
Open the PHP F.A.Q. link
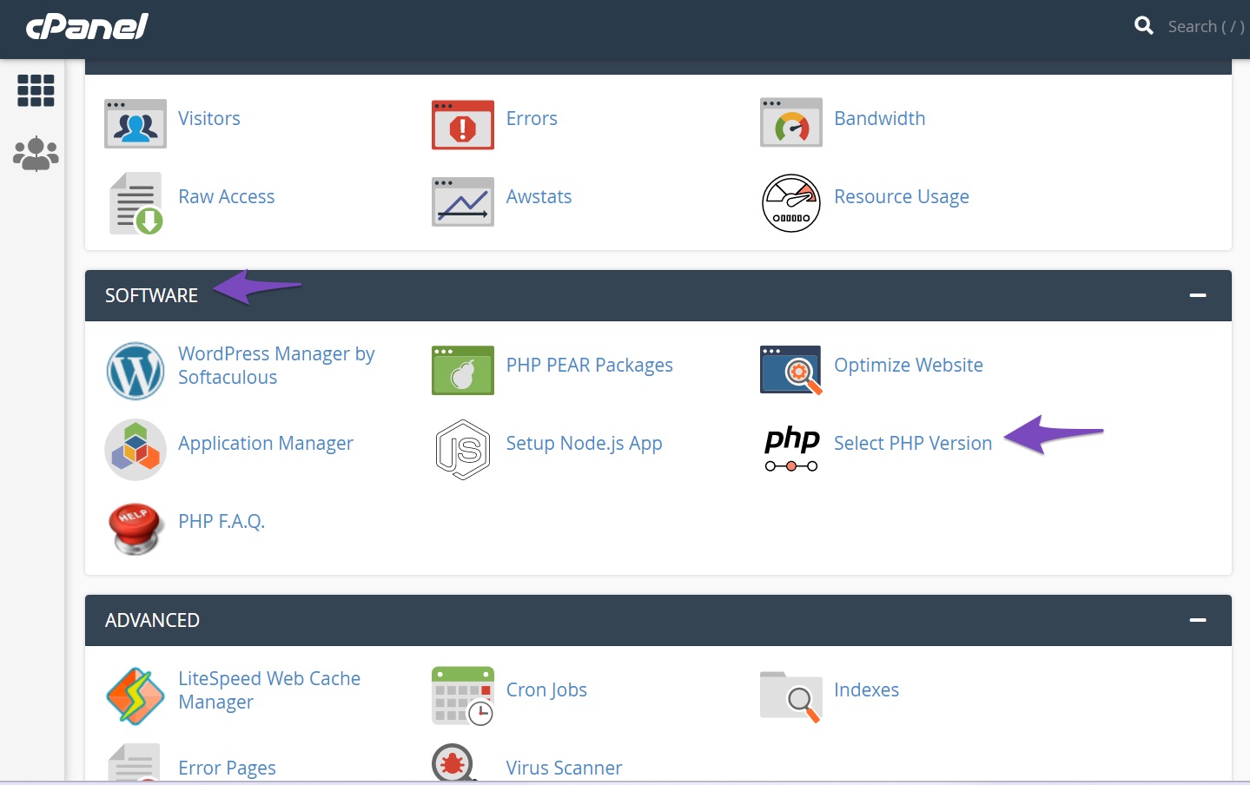click(222, 521)
